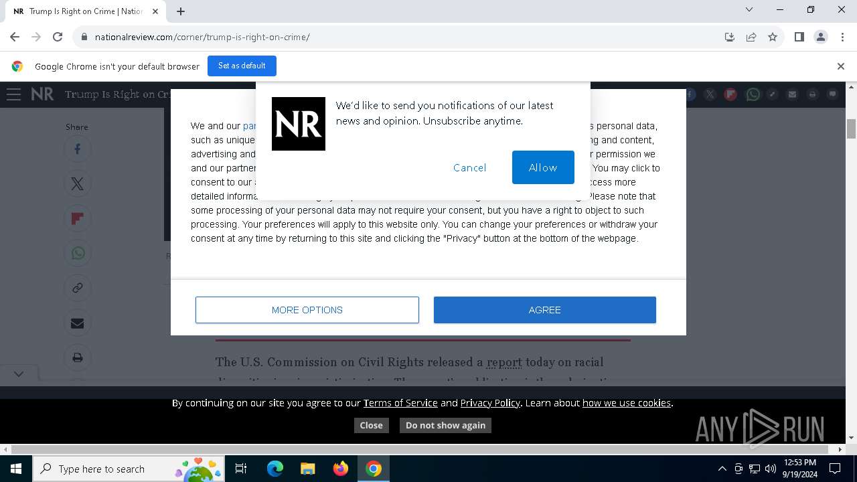Copy link from the header icons
The width and height of the screenshot is (857, 482).
(x=772, y=94)
